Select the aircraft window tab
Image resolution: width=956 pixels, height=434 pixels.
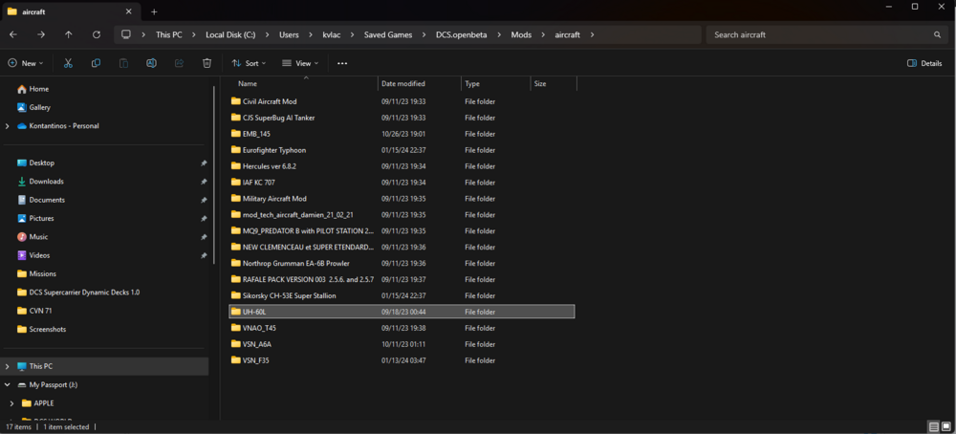pos(71,11)
